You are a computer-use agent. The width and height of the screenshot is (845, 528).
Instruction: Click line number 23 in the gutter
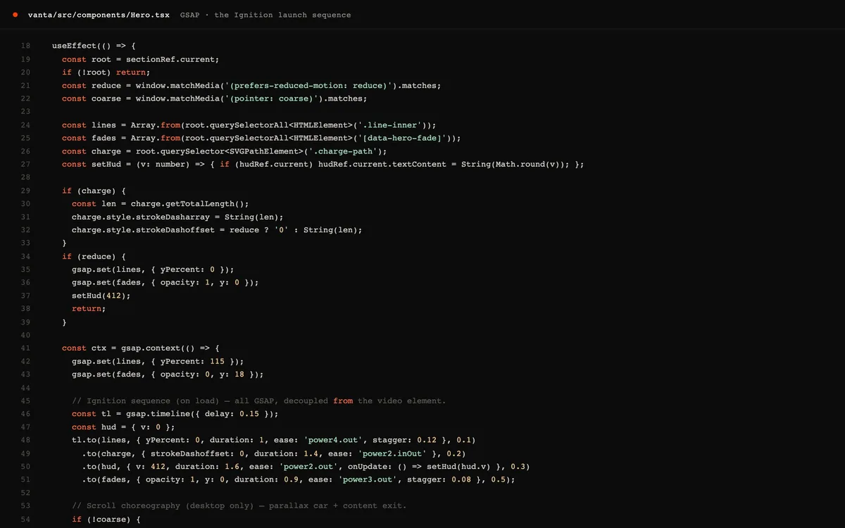coord(25,111)
